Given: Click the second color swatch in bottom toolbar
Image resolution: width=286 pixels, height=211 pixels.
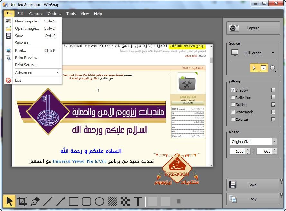Looking at the screenshot, I should point(166,201).
